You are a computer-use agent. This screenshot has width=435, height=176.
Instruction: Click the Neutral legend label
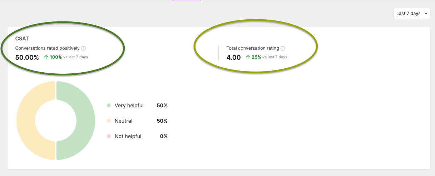click(124, 121)
